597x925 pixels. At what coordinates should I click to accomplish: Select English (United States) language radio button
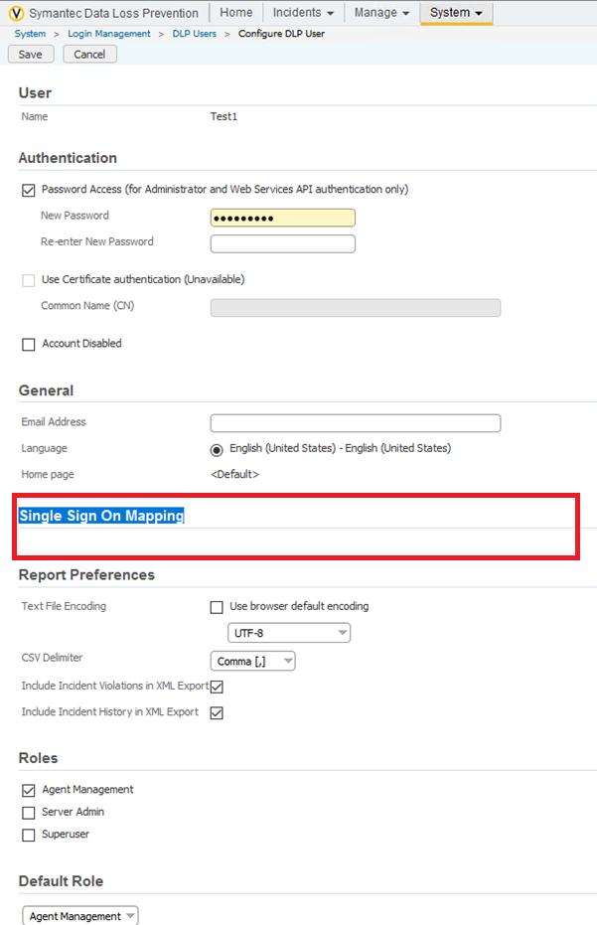[217, 449]
